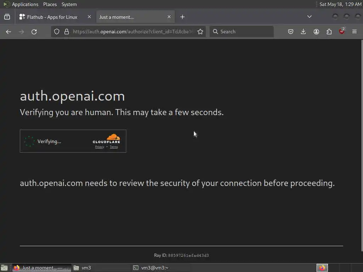
Task: Select the Just a moment... tab
Action: (135, 17)
